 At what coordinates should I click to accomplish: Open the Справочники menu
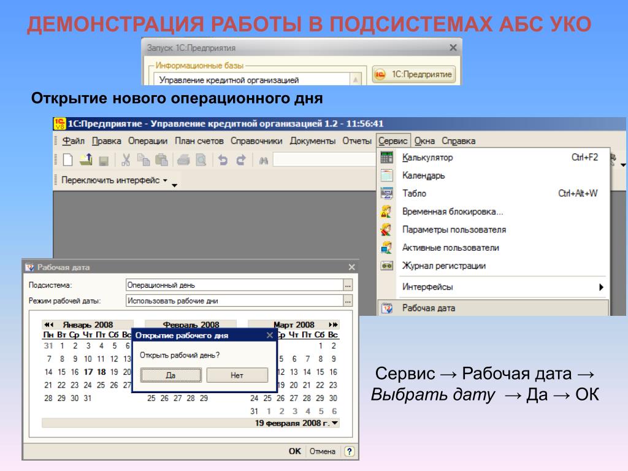click(256, 141)
